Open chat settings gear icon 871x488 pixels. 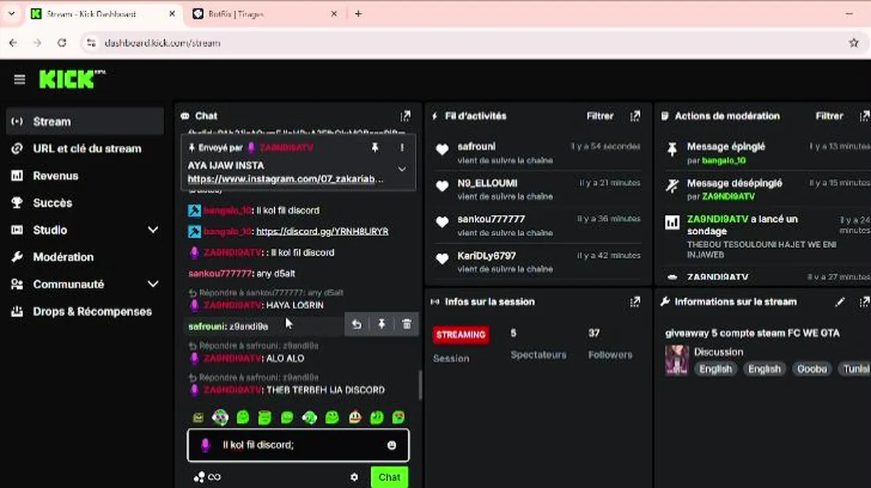pos(354,477)
